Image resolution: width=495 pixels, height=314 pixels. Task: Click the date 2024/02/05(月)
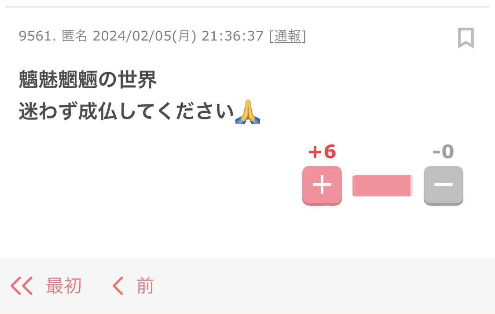(x=144, y=36)
